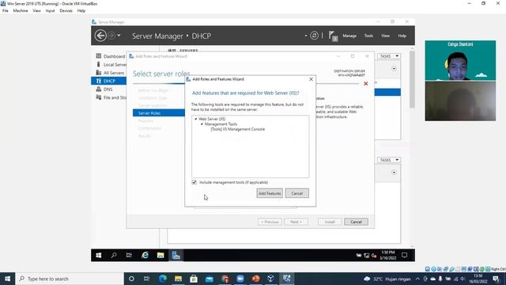Collapse the lower panel with its chevron
The height and width of the screenshot is (285, 506).
tap(394, 173)
